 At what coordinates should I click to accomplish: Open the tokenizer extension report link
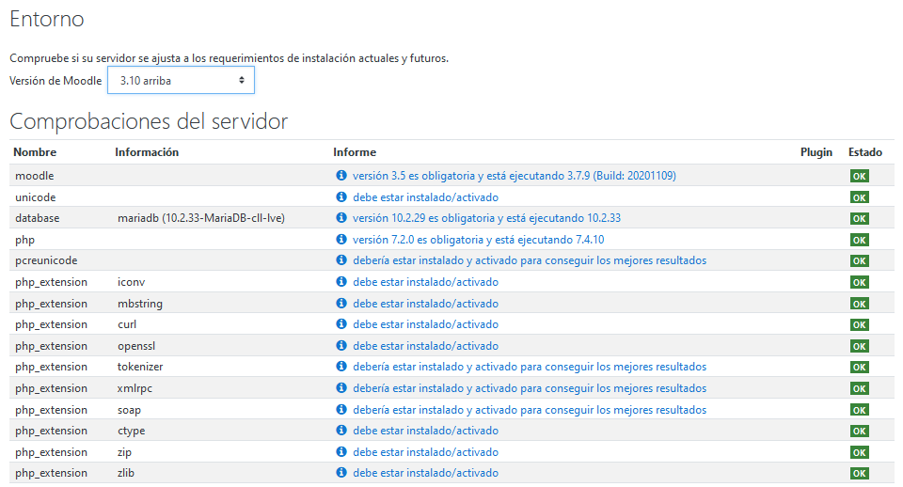point(530,367)
